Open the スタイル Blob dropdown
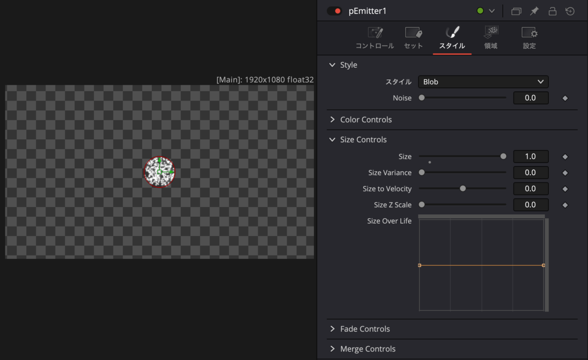Image resolution: width=588 pixels, height=360 pixels. [x=483, y=82]
